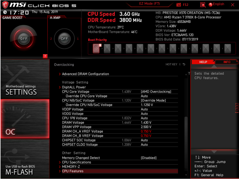
Task: Open the M-FLASH BIOS flashing section
Action: (25, 159)
